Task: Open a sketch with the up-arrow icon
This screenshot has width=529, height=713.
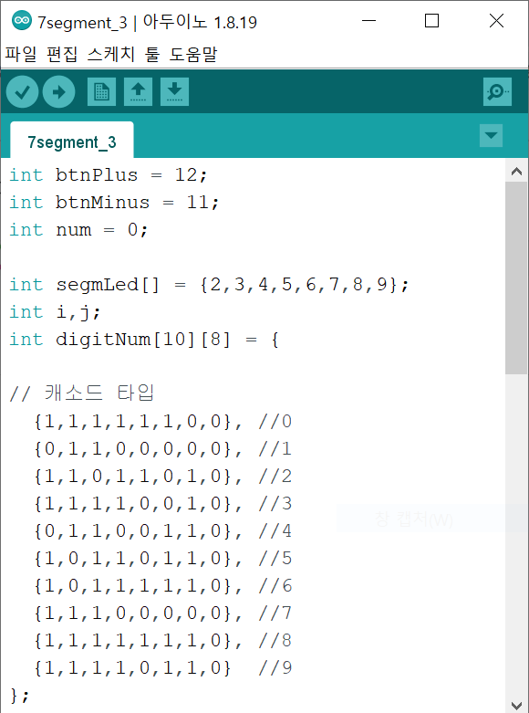Action: point(138,92)
